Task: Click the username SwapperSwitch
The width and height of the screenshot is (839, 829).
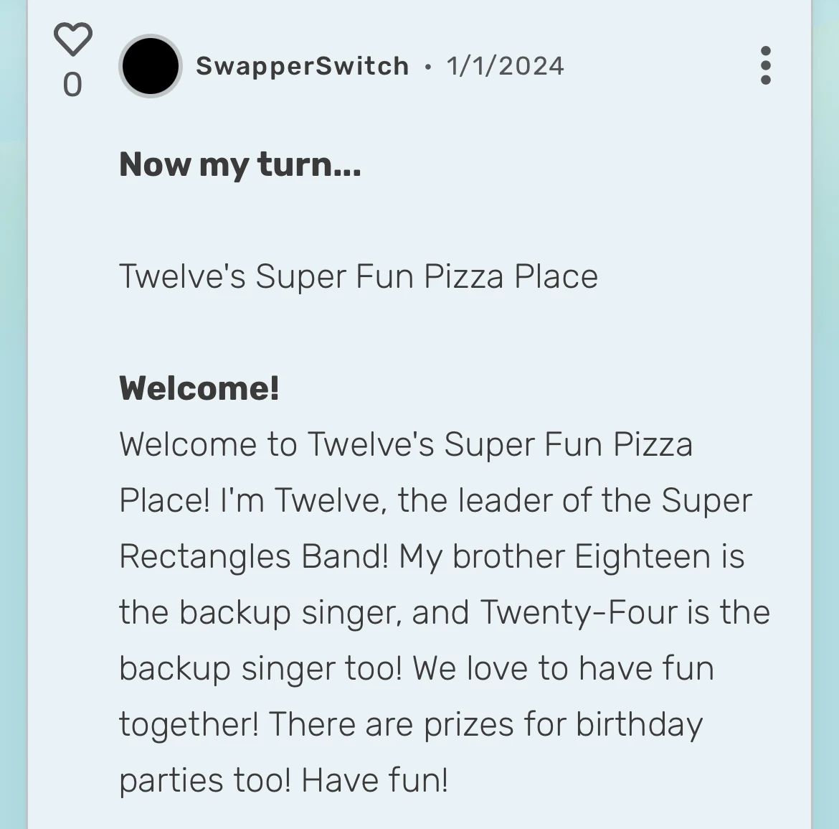Action: [301, 65]
